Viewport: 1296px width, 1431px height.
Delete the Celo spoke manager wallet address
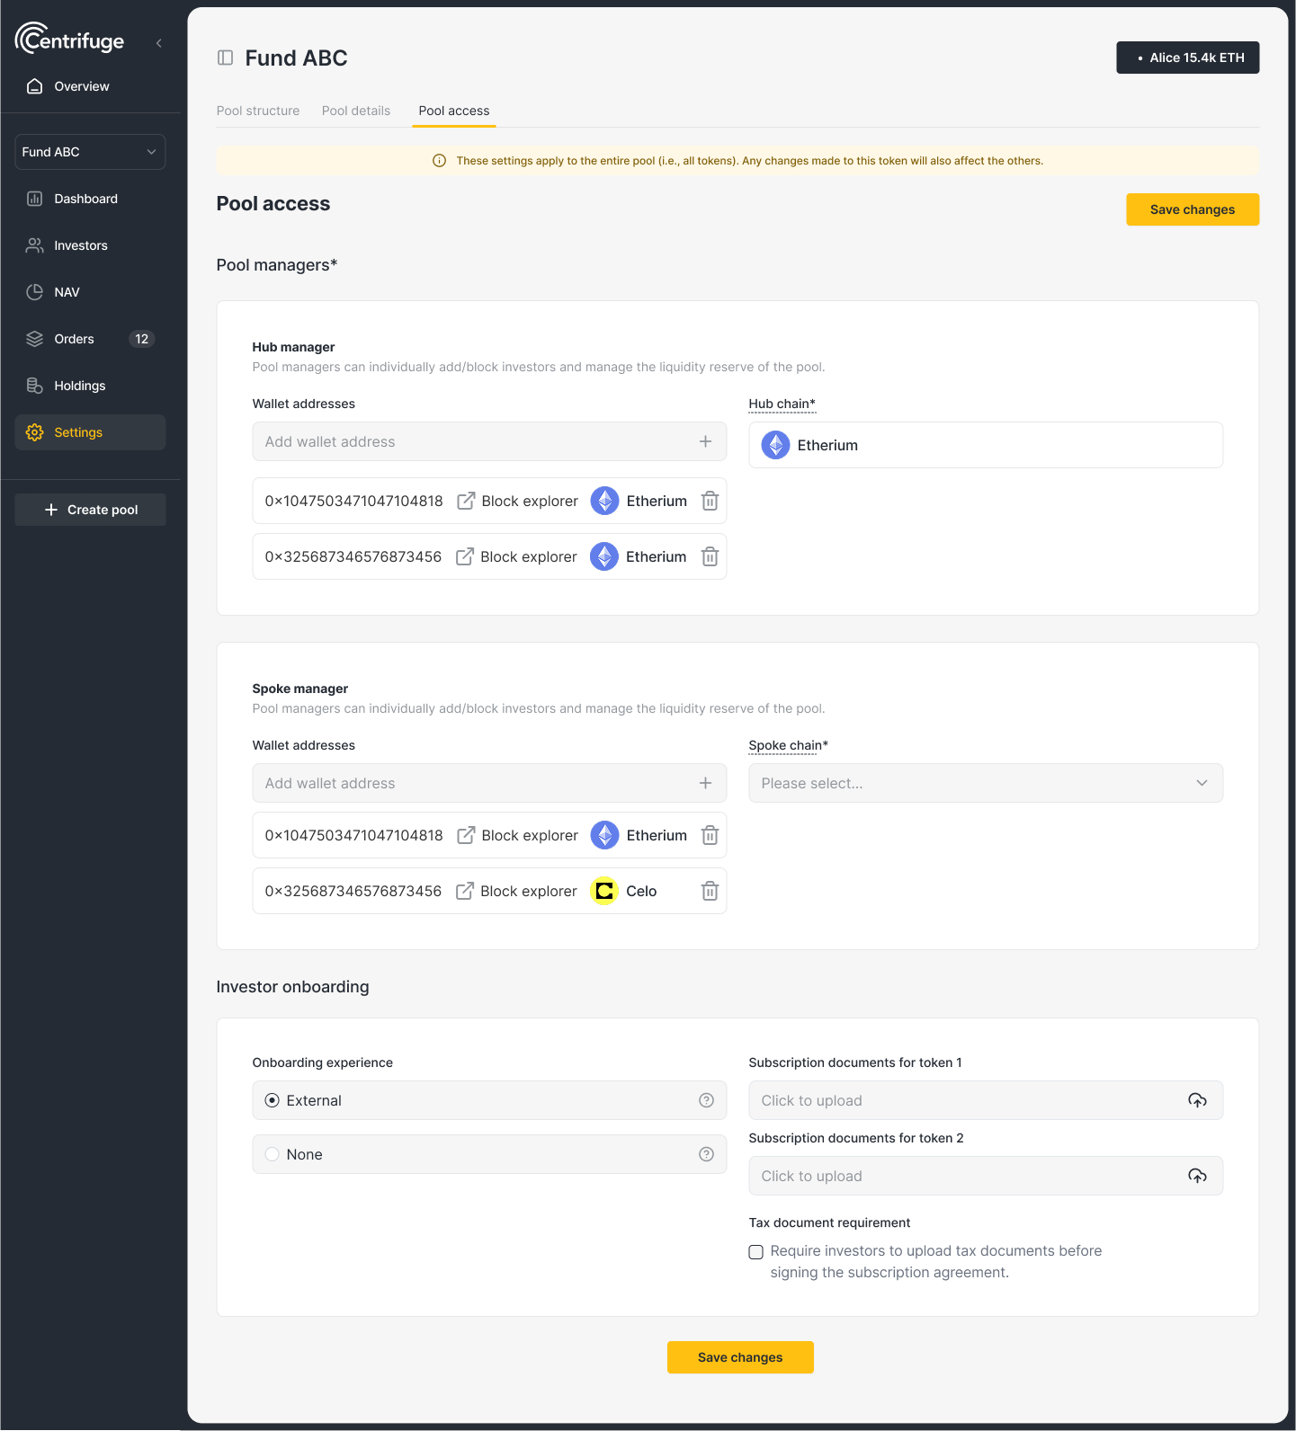pyautogui.click(x=710, y=891)
